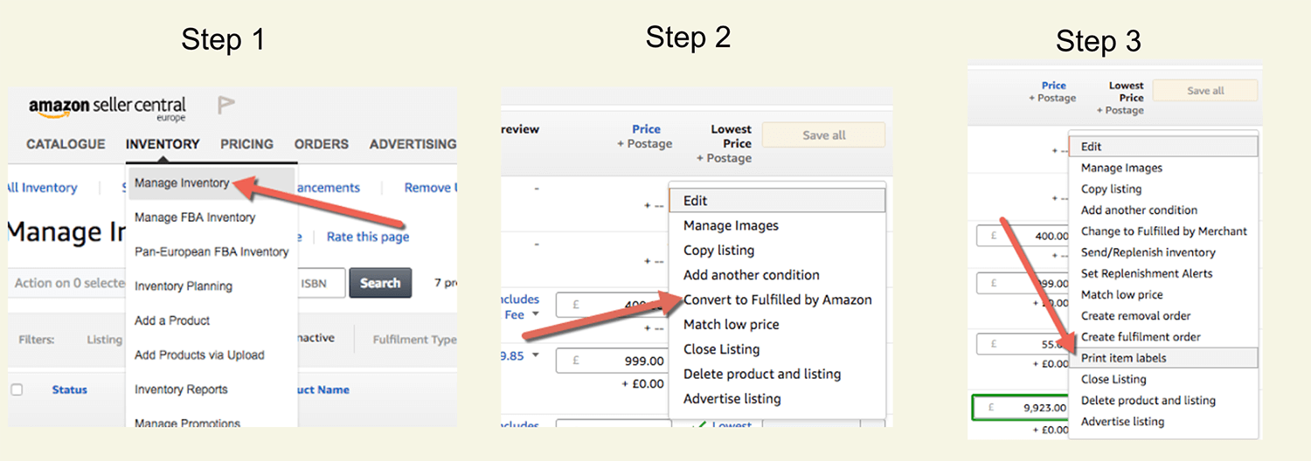Viewport: 1311px width, 461px height.
Task: Choose Pan-European FBA Inventory
Action: point(212,251)
